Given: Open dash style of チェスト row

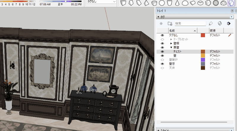Looking at the screenshot, I should coord(215,52).
